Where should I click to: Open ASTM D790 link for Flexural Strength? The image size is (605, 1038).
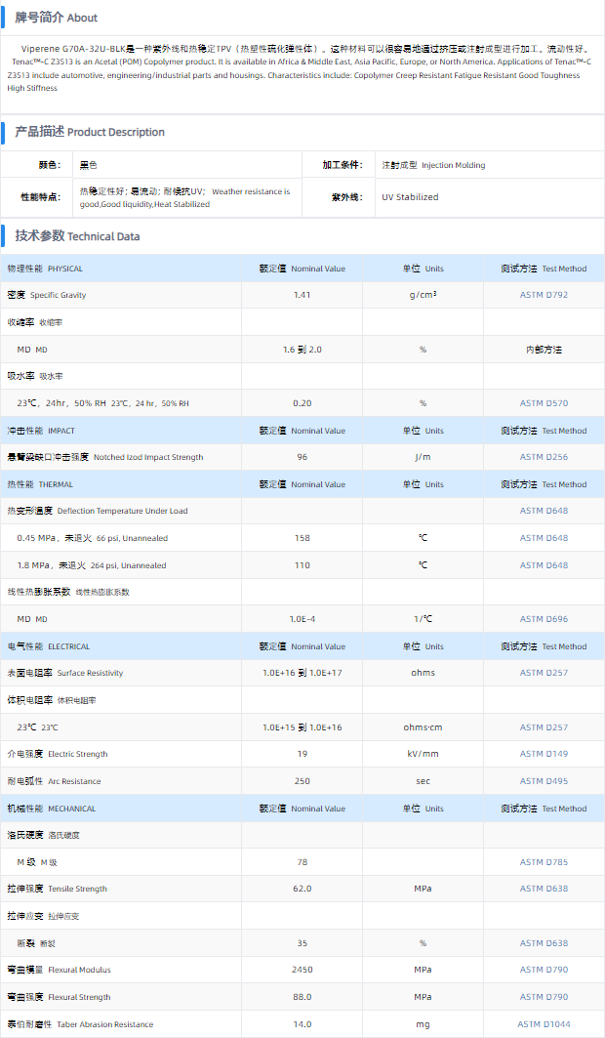pos(544,997)
